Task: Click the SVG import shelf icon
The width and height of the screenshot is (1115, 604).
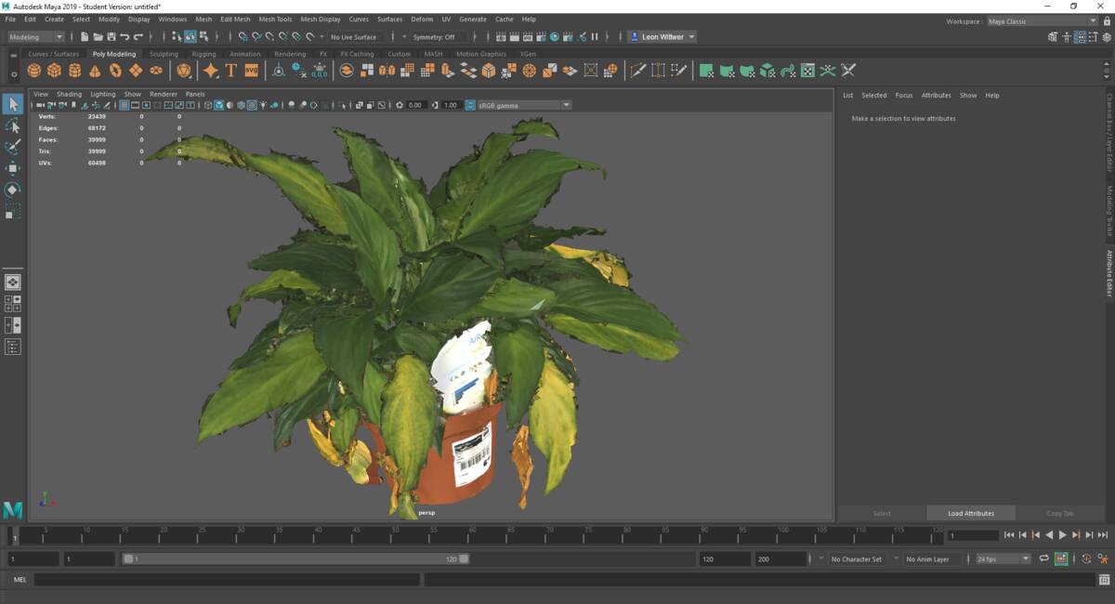Action: (251, 71)
